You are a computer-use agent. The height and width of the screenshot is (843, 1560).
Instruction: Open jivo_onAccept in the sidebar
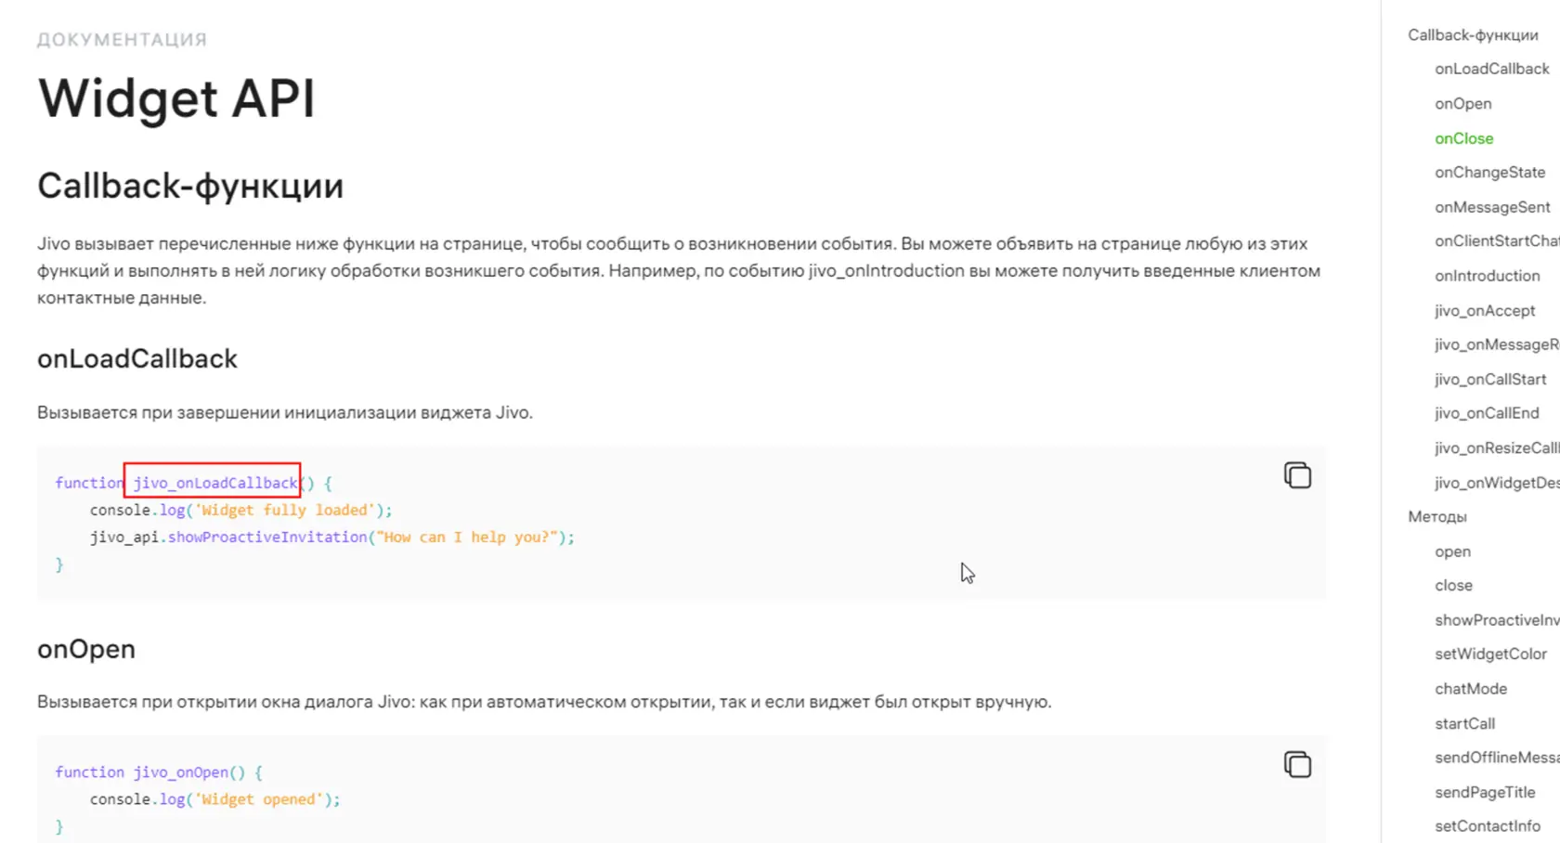(1485, 311)
